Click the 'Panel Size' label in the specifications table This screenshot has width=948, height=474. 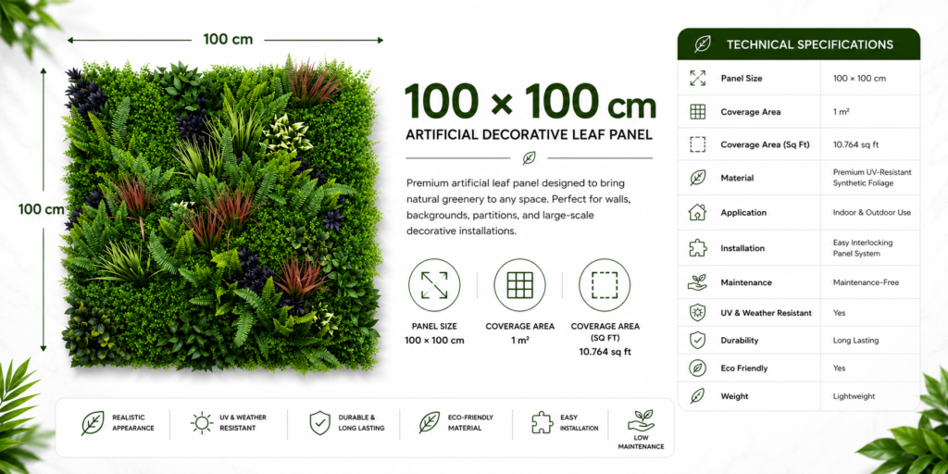(742, 78)
